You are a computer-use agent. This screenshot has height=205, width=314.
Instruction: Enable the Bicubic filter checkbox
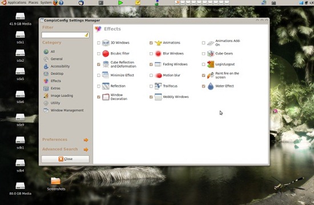(99, 54)
